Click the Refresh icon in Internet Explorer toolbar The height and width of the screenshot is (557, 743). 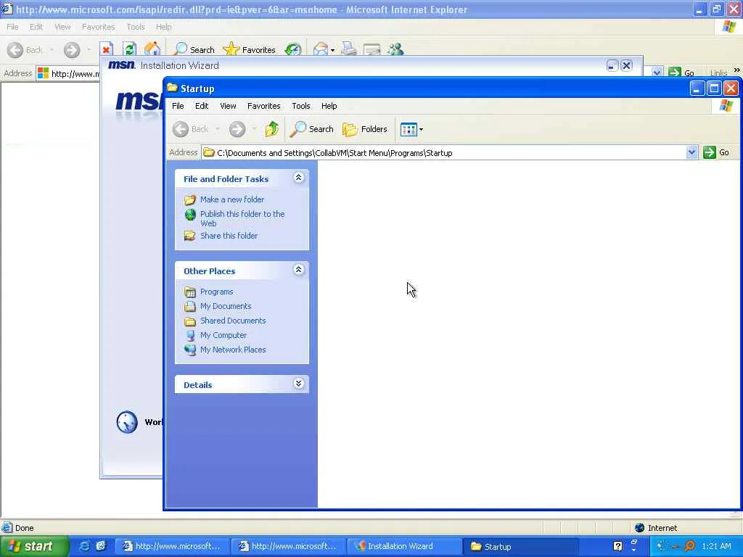tap(129, 49)
